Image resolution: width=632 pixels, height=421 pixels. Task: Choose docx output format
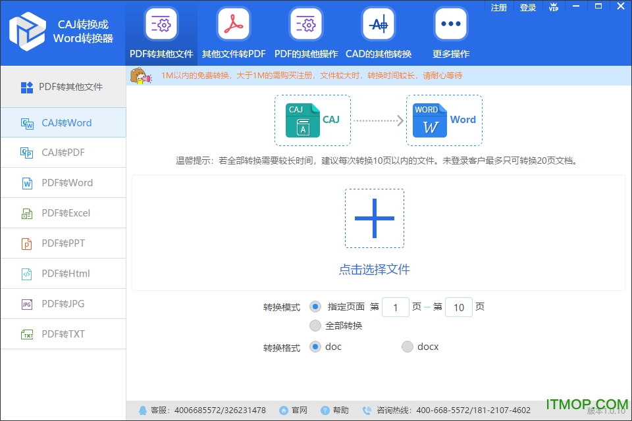point(408,347)
